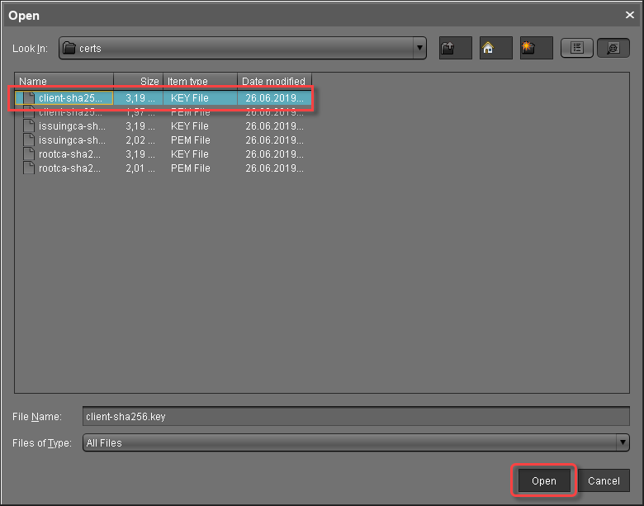644x506 pixels.
Task: Create a new folder
Action: (x=537, y=48)
